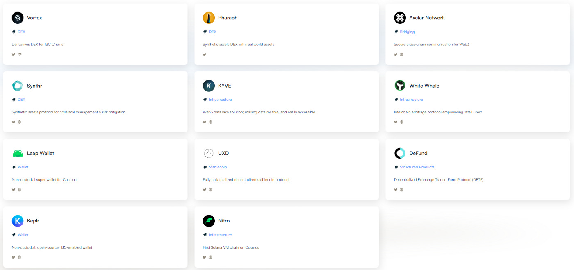Open KYVE's Twitter profile

click(204, 122)
